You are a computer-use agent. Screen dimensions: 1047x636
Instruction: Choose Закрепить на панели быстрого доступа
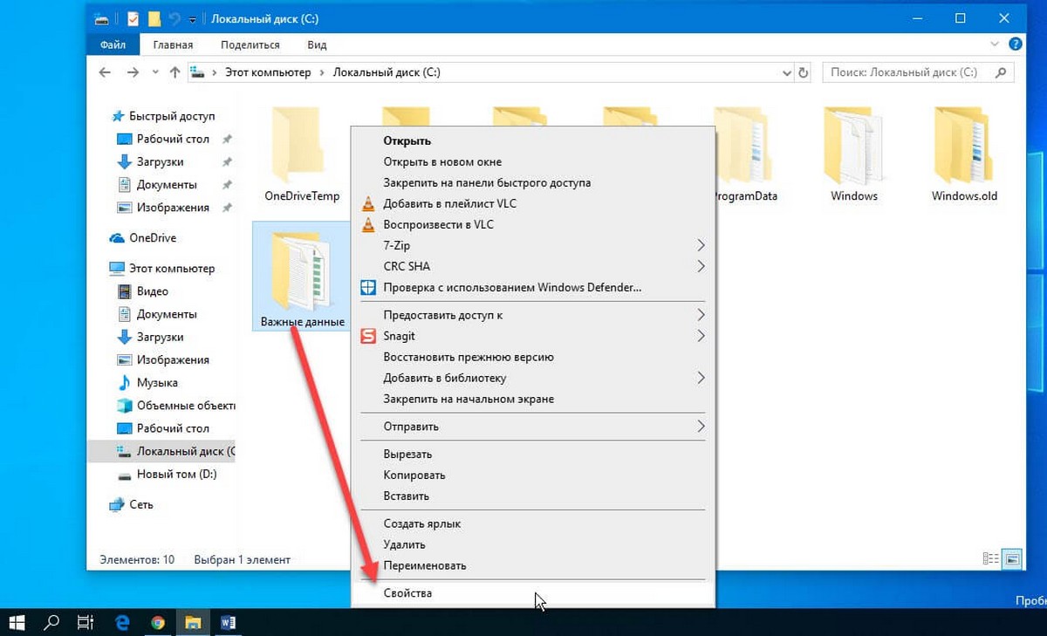[532, 182]
